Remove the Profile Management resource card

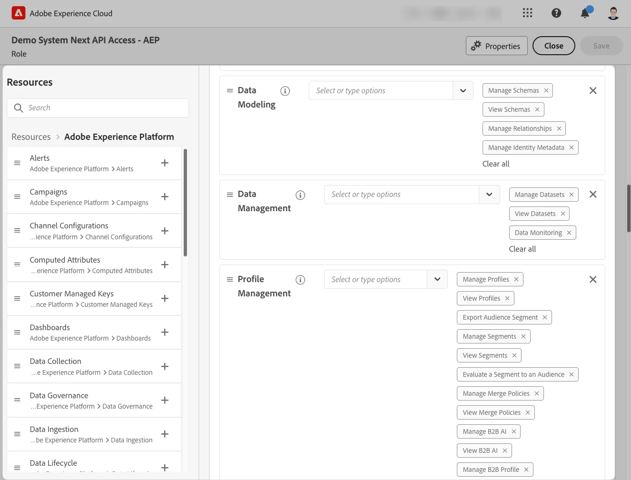coord(593,279)
